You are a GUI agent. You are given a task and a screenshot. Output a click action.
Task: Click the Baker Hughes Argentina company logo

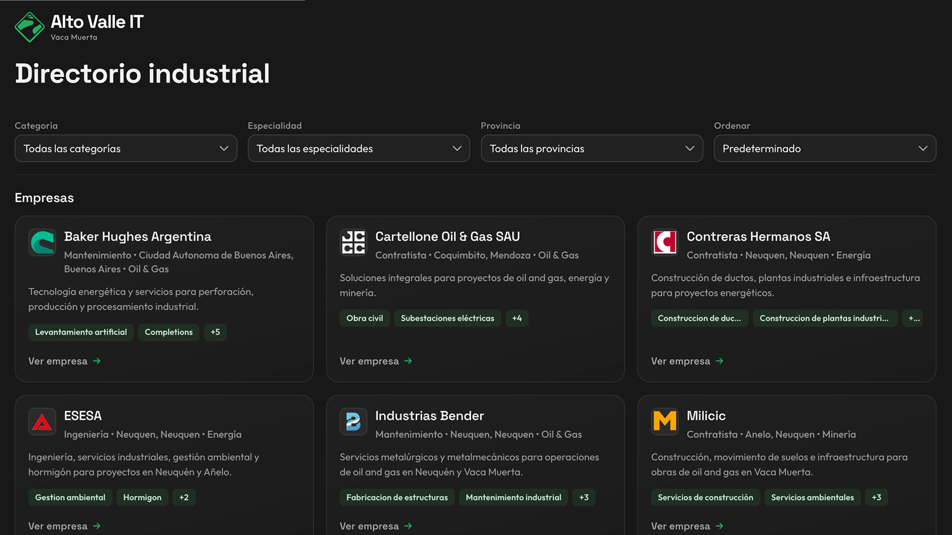(42, 242)
